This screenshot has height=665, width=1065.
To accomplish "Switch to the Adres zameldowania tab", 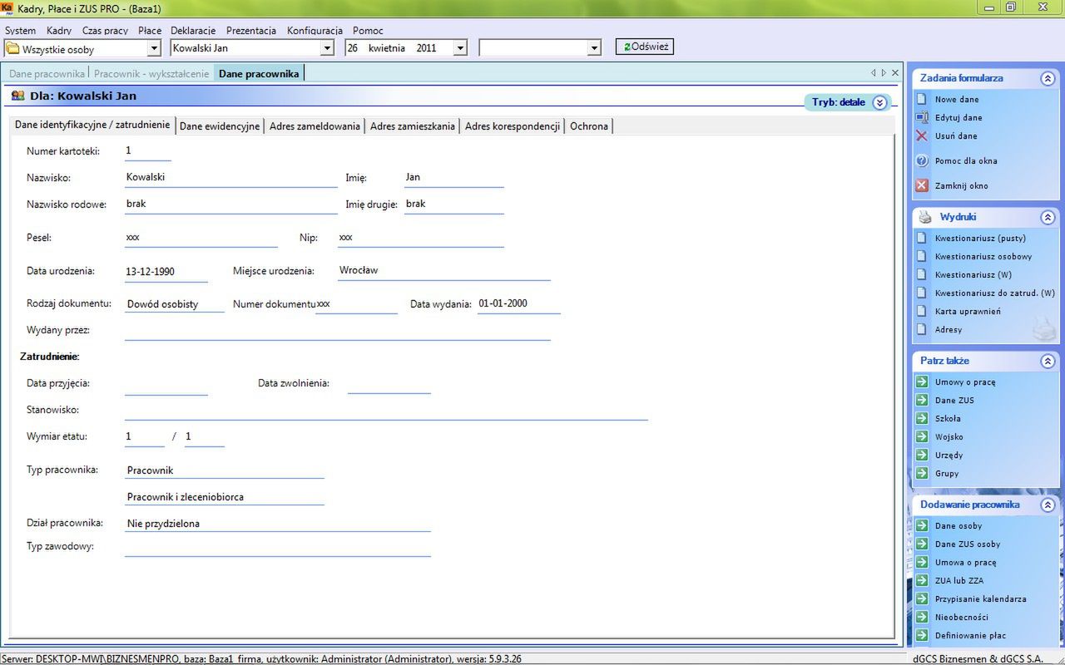I will [315, 126].
